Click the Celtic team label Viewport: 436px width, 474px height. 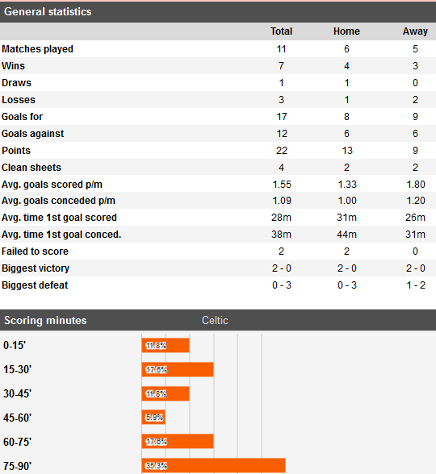(x=215, y=321)
